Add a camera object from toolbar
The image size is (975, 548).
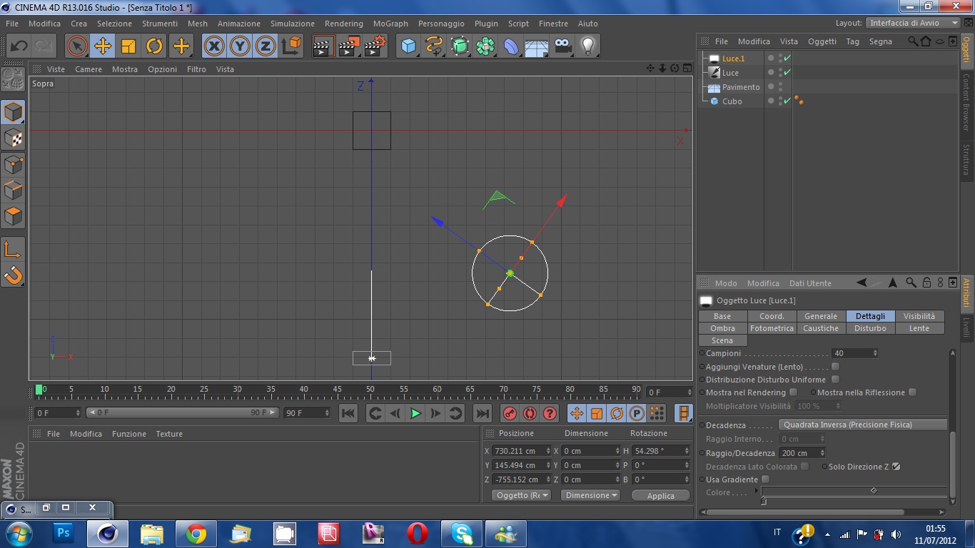(x=562, y=46)
